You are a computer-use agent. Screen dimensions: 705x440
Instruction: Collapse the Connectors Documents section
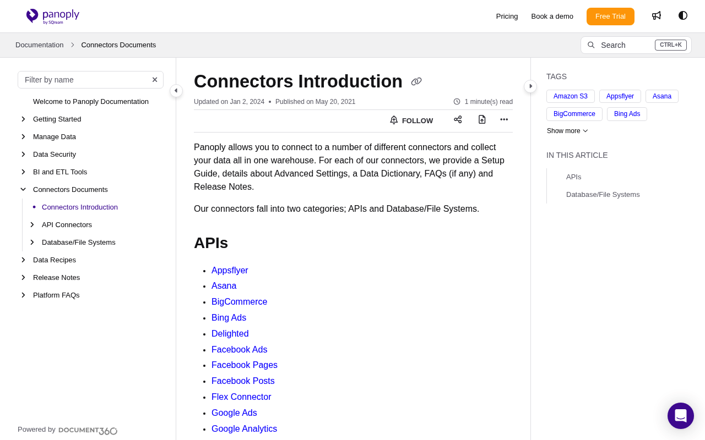click(23, 190)
